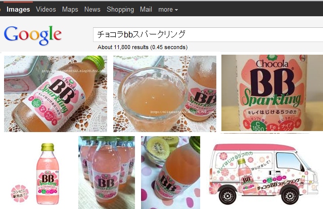The height and width of the screenshot is (209, 323).
Task: Click the dropdown arrow next to more
Action: coord(176,10)
